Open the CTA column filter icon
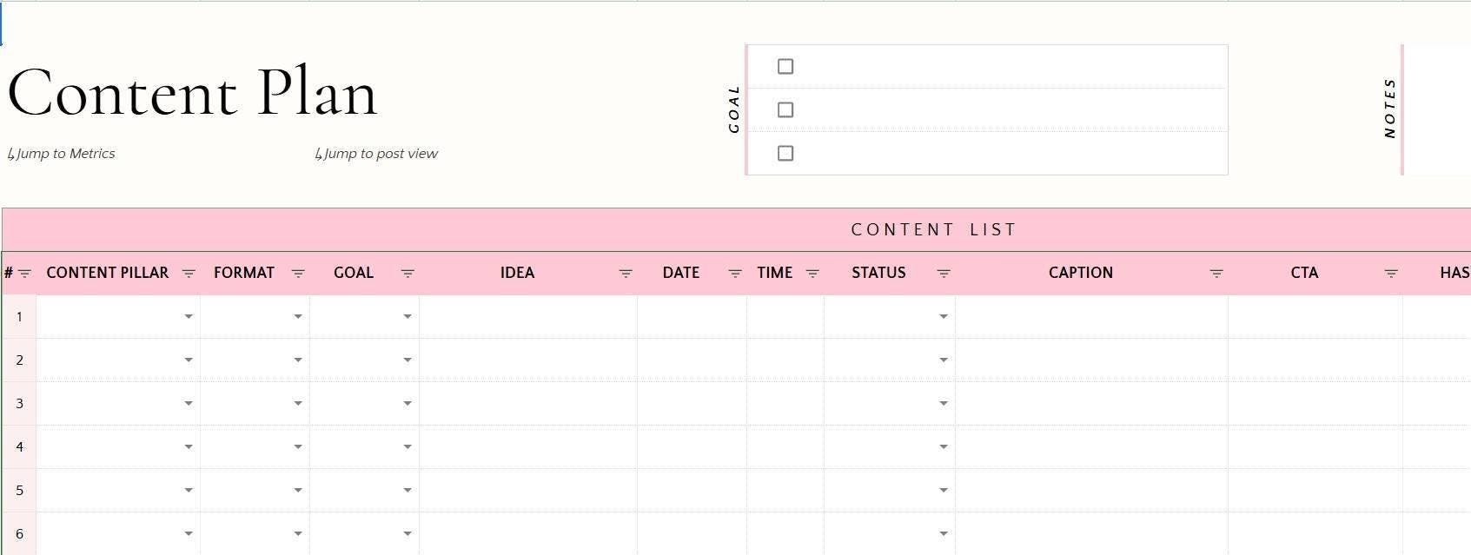This screenshot has width=1471, height=555. click(1391, 274)
